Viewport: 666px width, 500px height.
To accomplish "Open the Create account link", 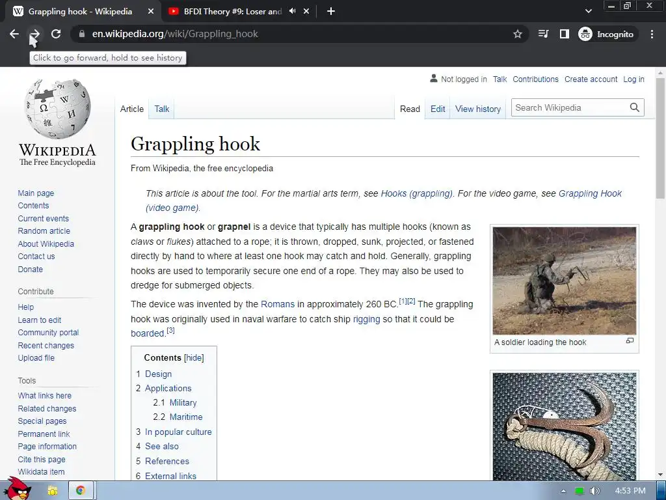I will pos(591,79).
